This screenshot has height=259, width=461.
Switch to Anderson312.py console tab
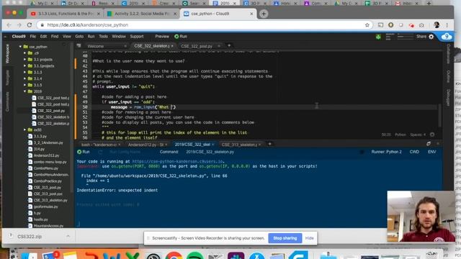pyautogui.click(x=146, y=145)
